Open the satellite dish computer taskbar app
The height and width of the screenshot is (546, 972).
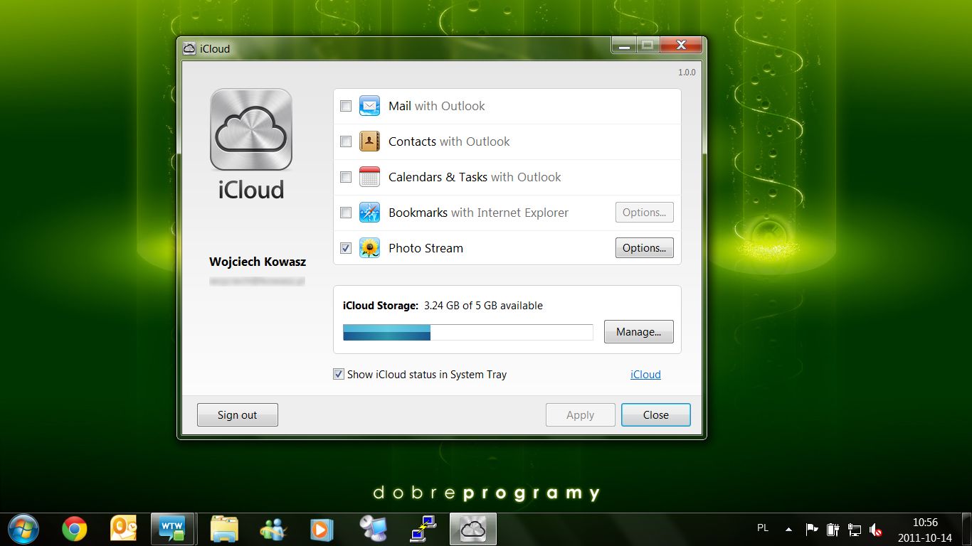[x=373, y=529]
